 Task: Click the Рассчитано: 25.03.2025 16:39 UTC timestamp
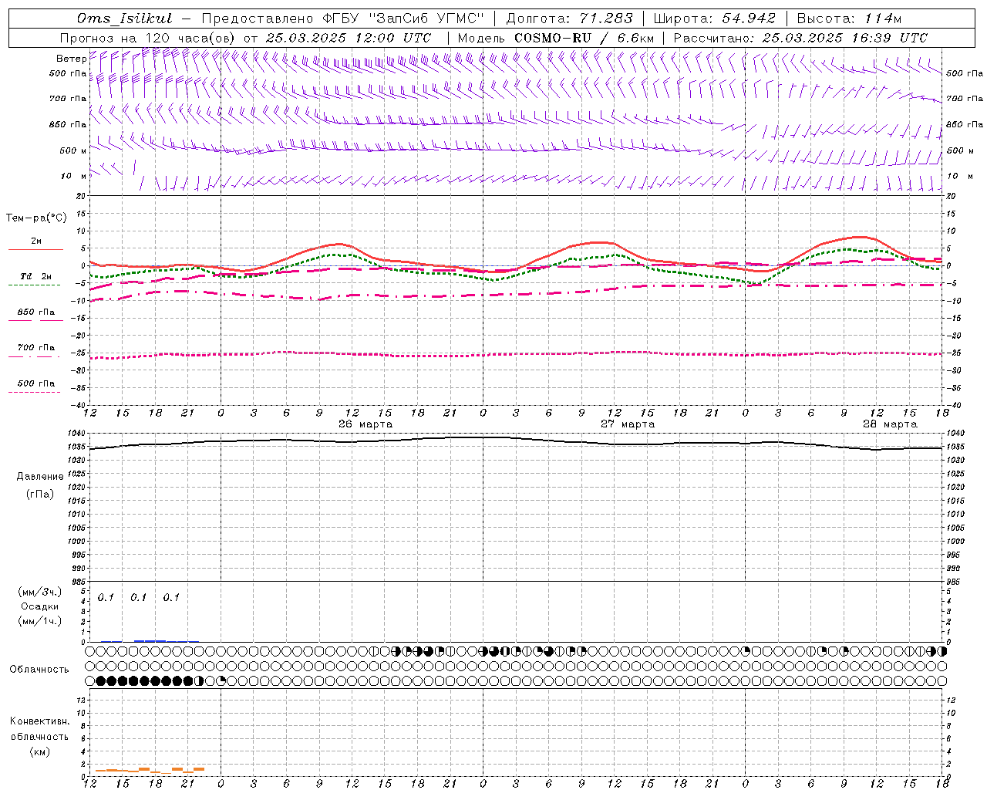coord(800,38)
